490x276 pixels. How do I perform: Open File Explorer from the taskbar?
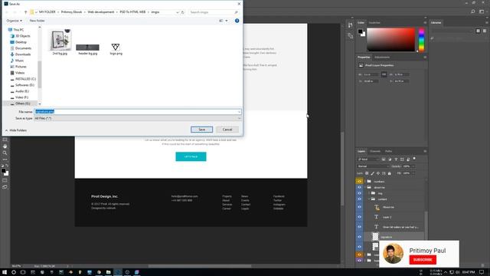pos(108,272)
